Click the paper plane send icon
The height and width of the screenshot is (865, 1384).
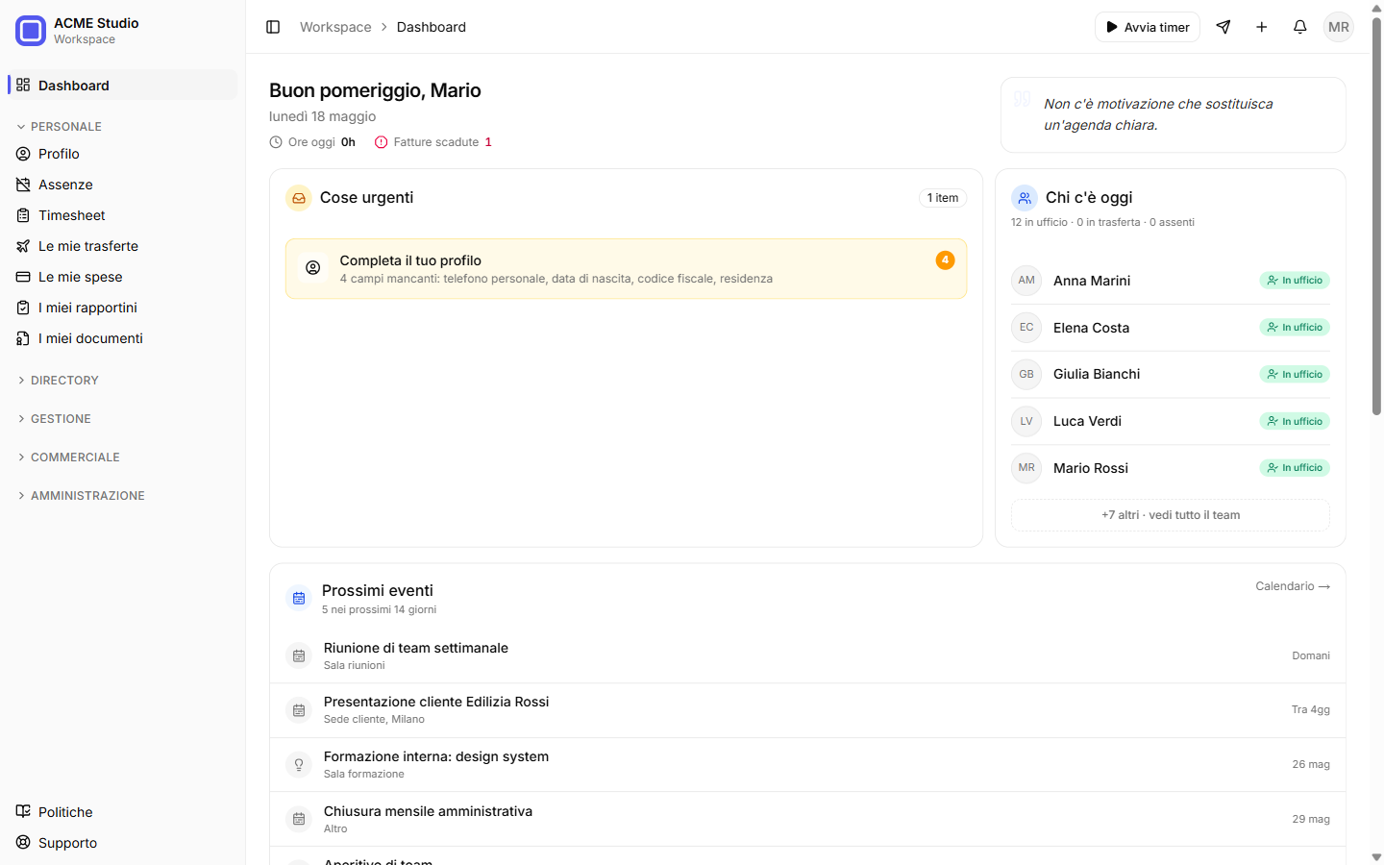point(1223,27)
